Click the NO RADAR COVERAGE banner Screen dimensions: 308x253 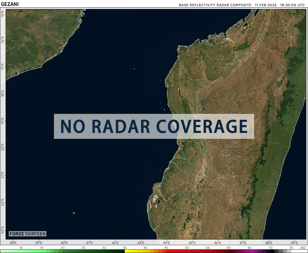[154, 126]
